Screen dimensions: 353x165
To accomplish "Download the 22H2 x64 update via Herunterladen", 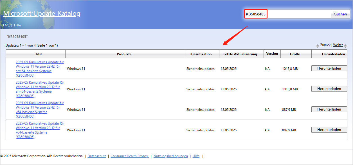I will point(329,109).
